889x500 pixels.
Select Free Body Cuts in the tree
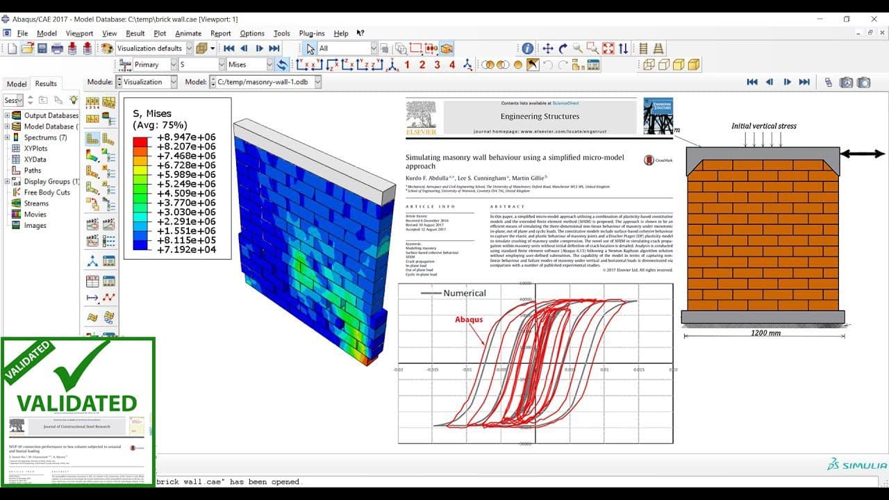47,192
